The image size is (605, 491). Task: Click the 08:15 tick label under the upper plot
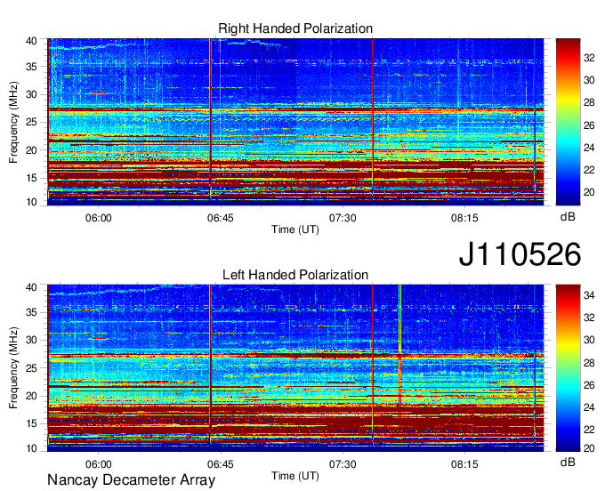(x=464, y=218)
